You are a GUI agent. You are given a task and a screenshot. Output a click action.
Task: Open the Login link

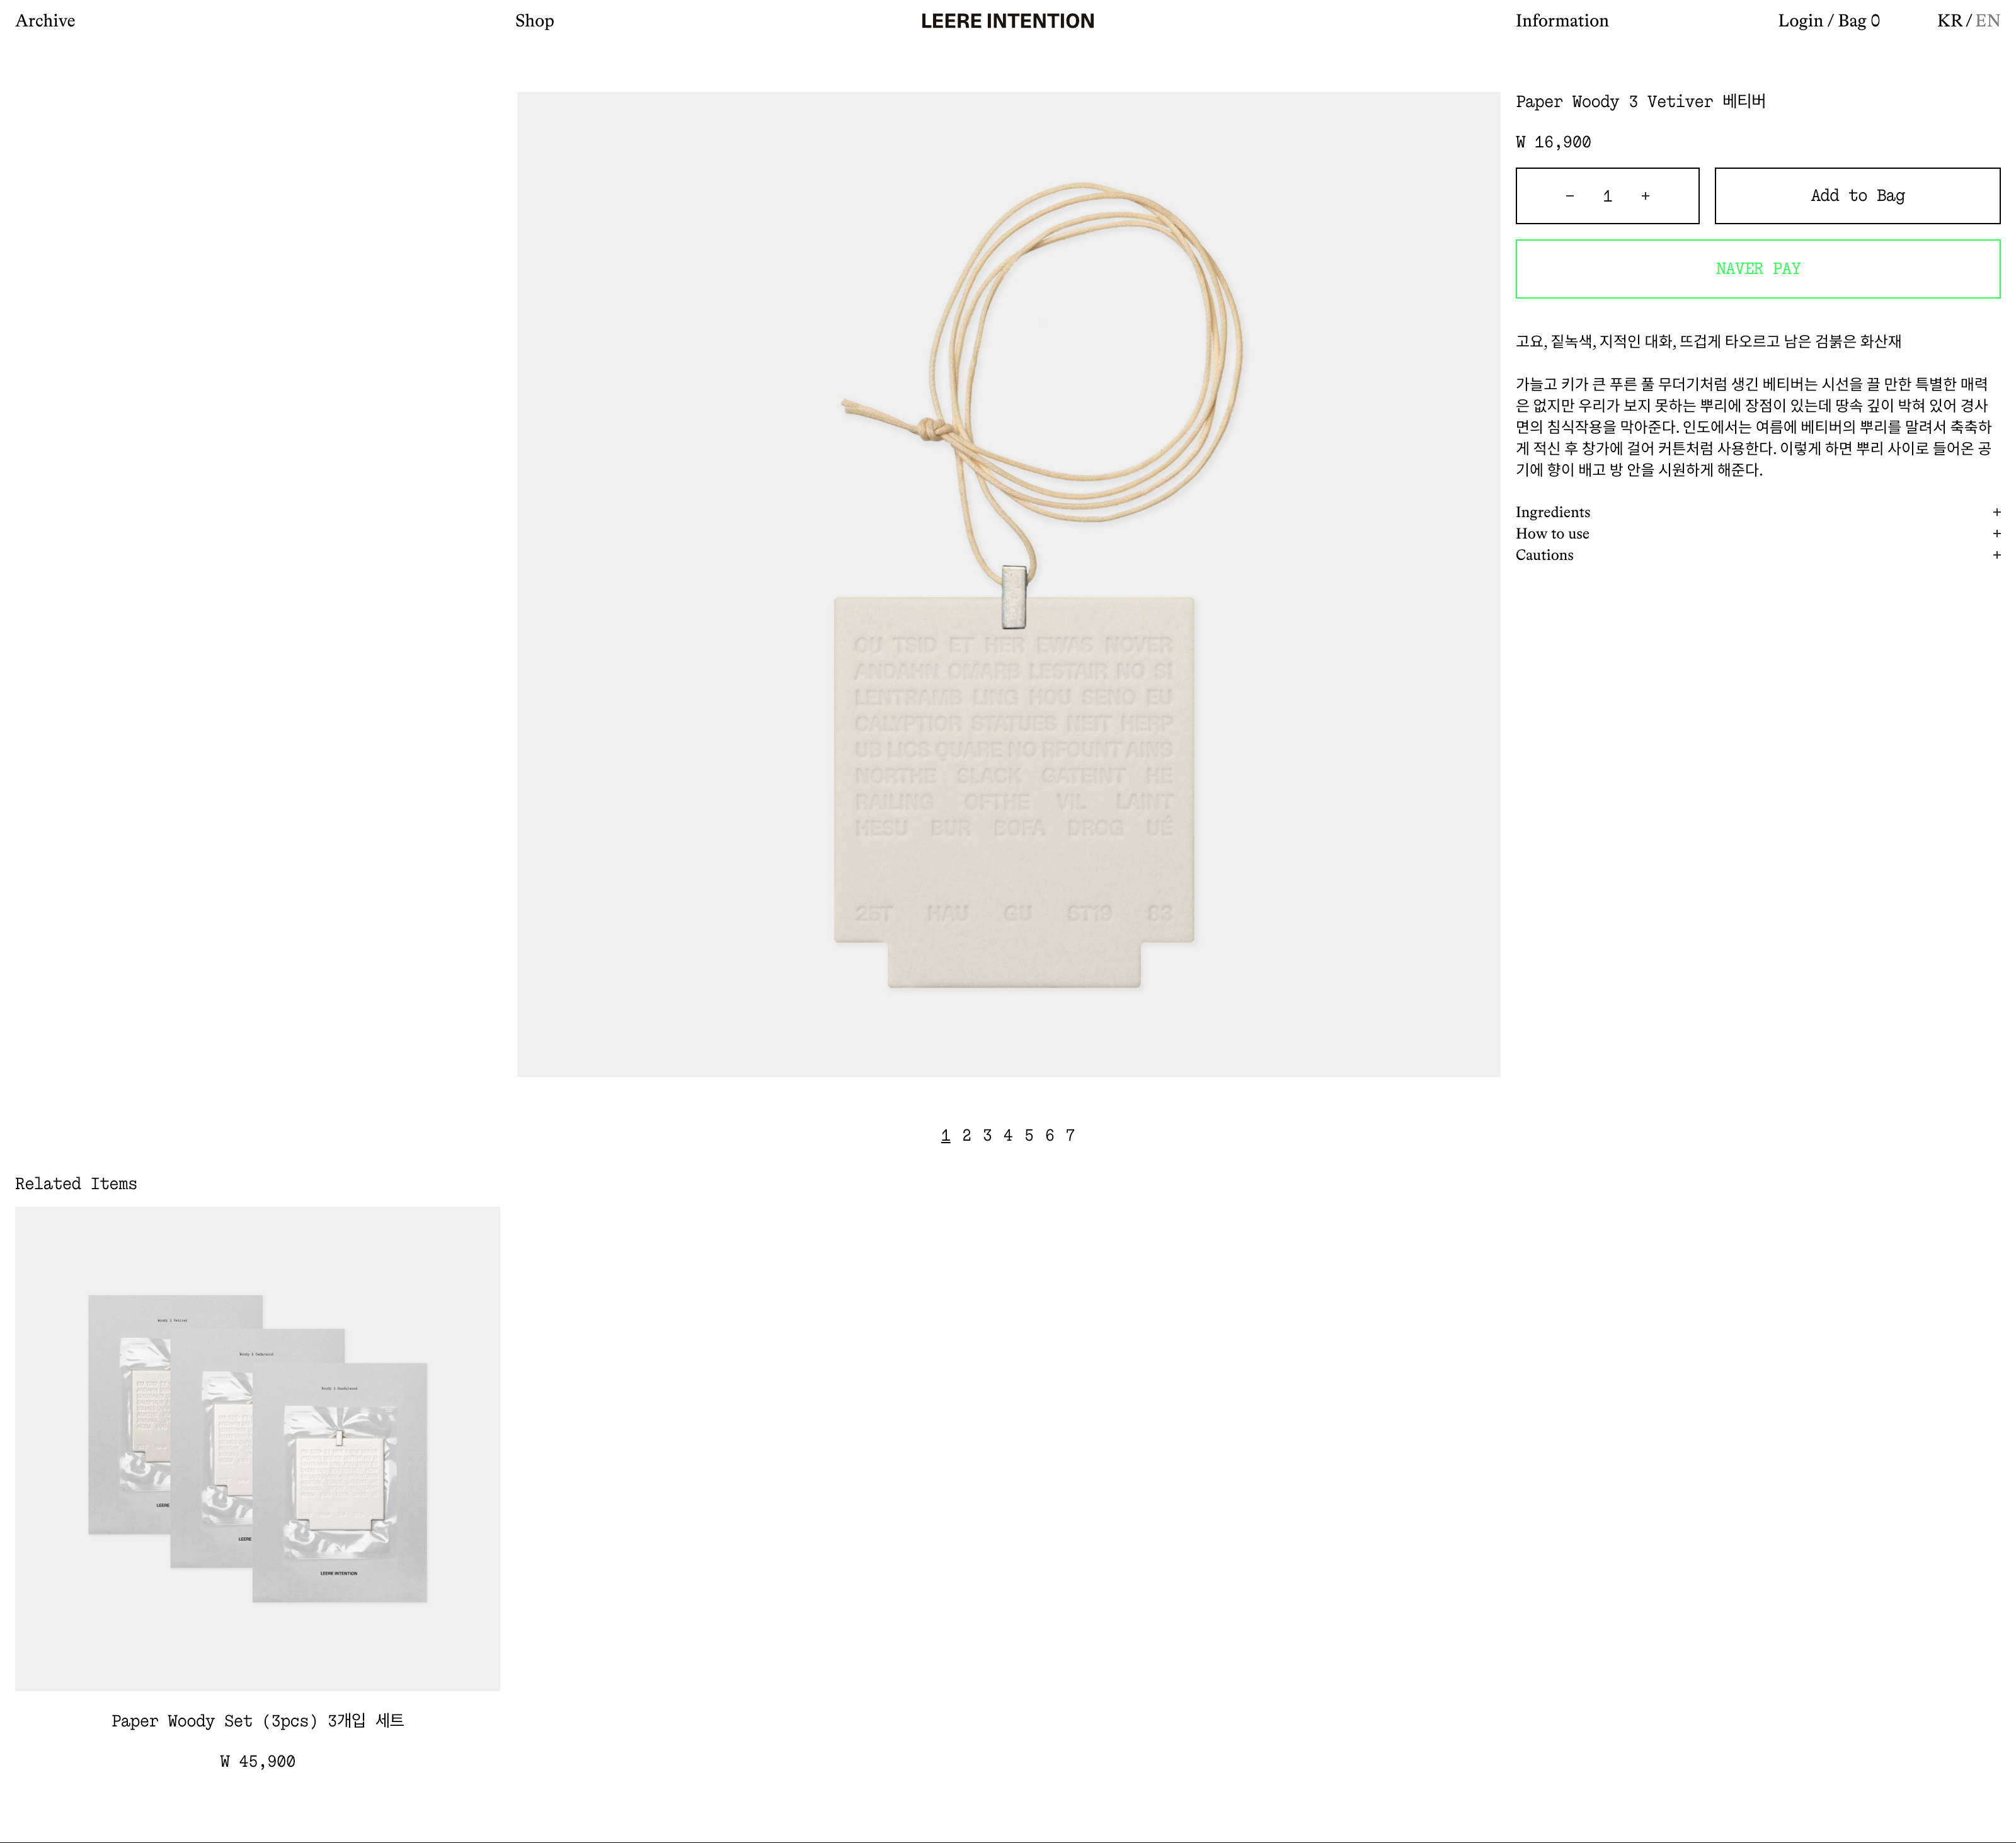pos(1800,21)
